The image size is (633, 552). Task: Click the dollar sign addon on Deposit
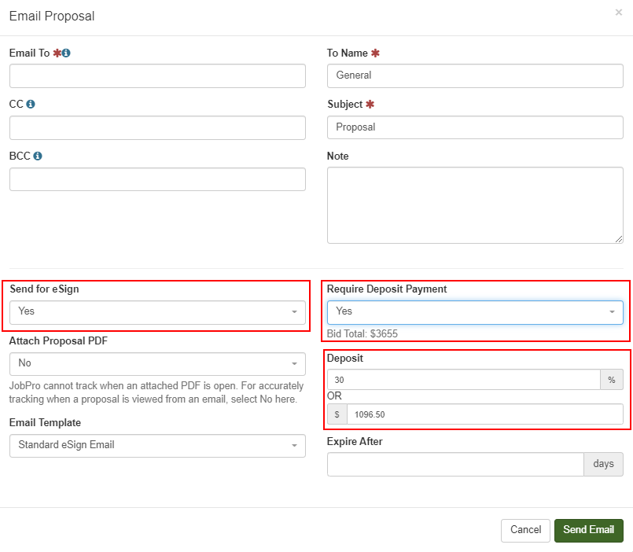tap(337, 414)
